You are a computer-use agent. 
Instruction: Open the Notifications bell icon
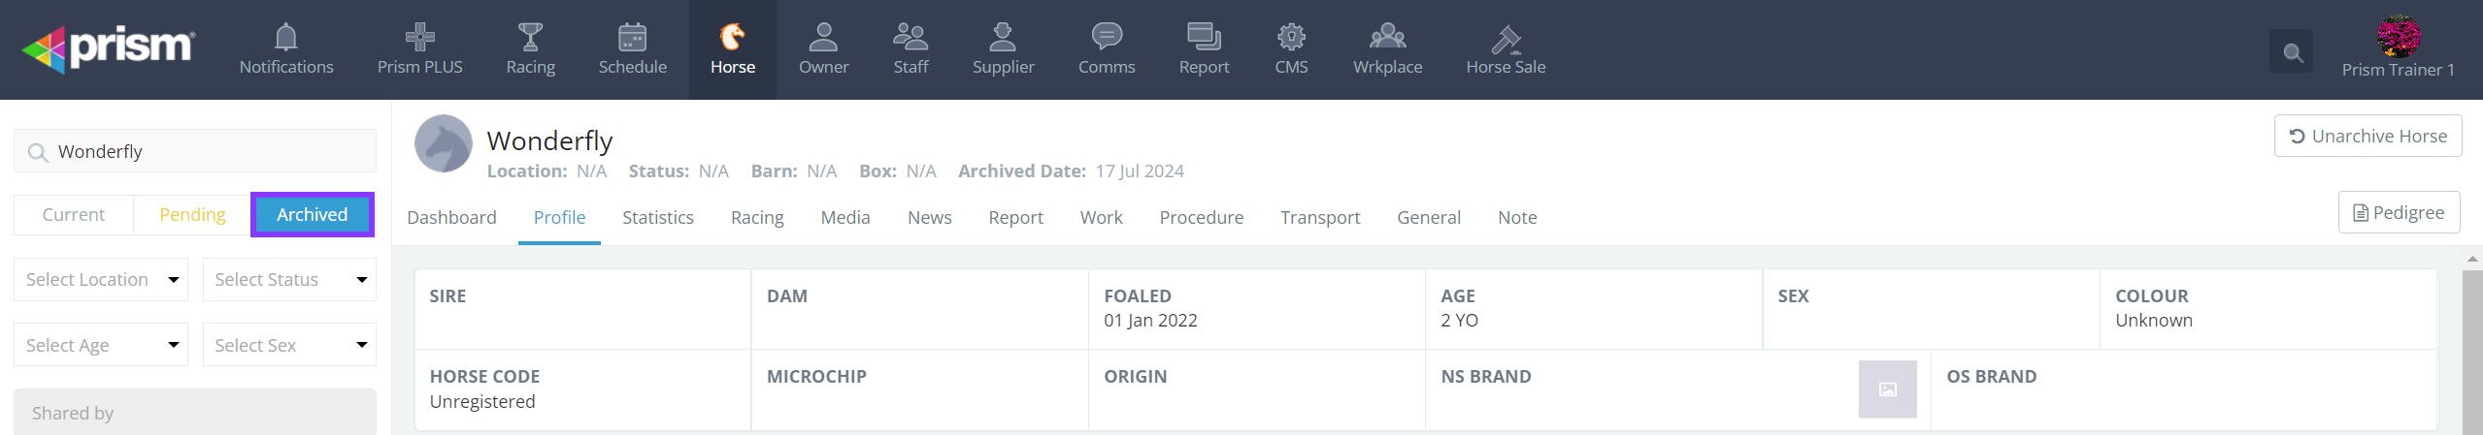tap(285, 38)
